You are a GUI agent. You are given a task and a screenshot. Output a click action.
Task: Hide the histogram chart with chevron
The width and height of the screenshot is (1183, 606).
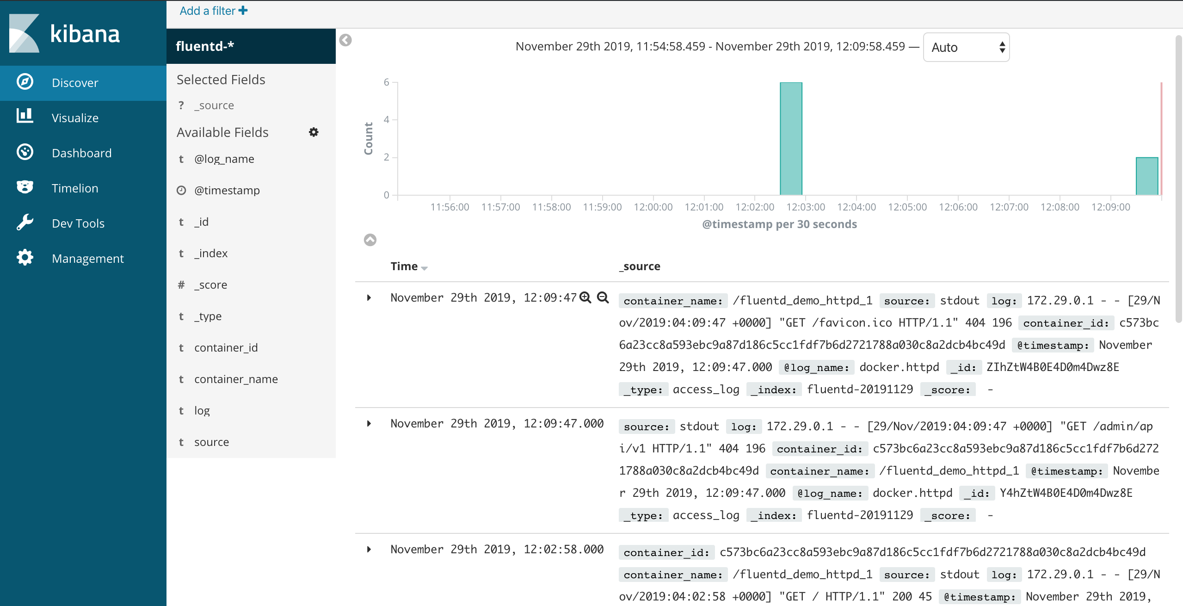point(370,240)
